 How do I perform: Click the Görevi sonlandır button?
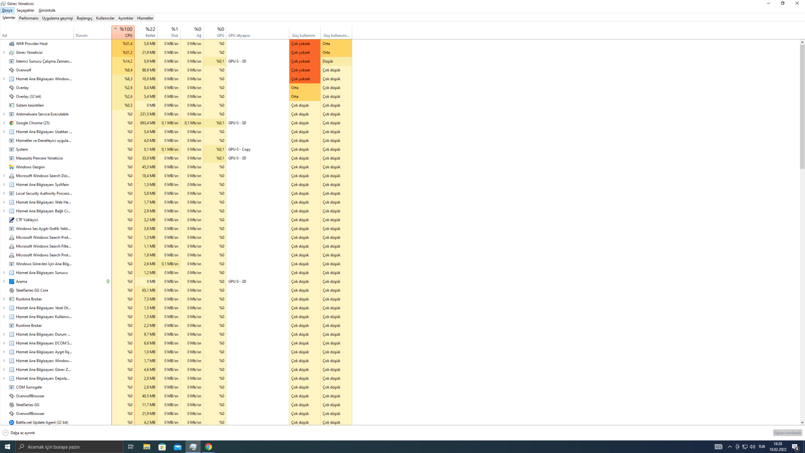pos(787,433)
